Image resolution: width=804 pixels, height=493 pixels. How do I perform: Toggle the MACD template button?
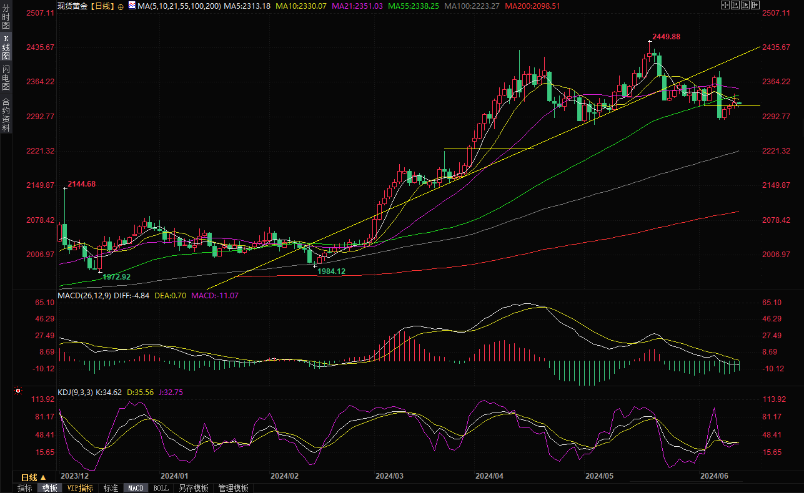[x=136, y=488]
